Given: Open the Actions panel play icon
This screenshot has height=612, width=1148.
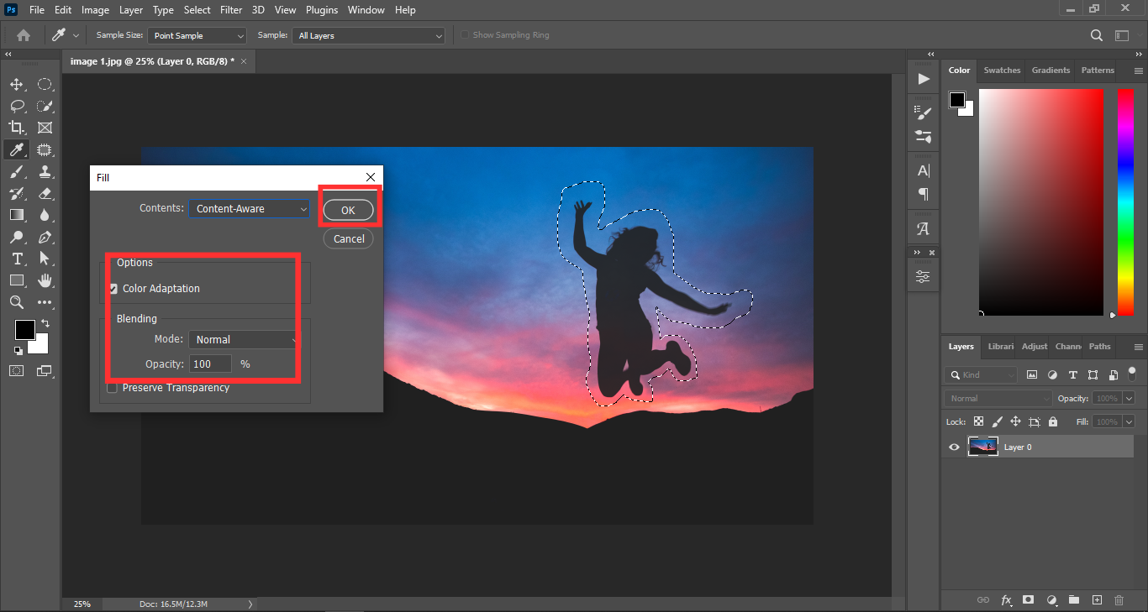Looking at the screenshot, I should point(924,79).
